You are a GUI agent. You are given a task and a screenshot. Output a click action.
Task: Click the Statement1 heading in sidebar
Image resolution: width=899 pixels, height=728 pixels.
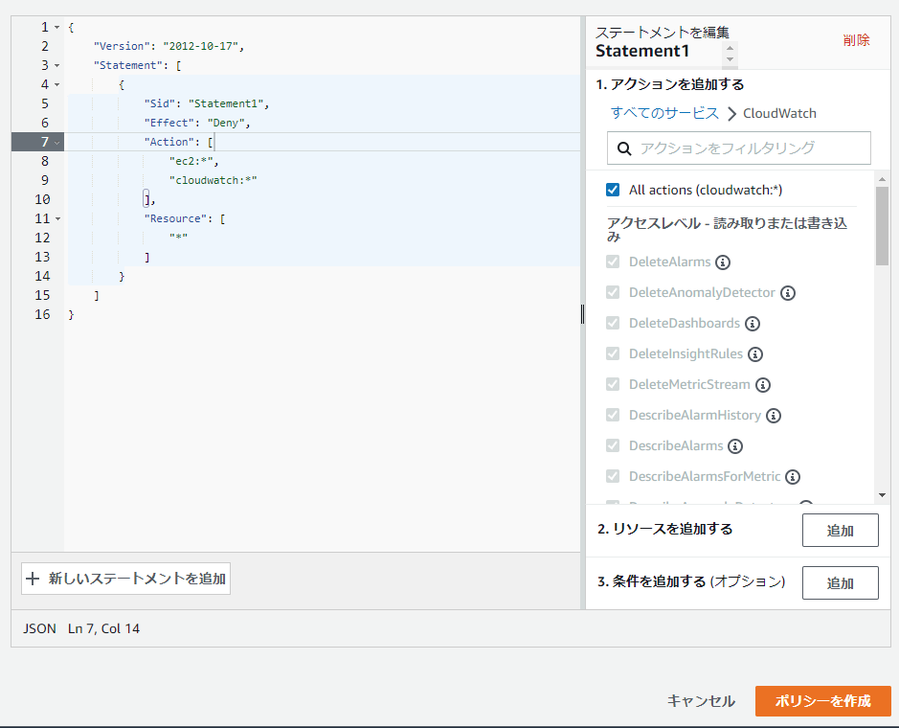[642, 51]
